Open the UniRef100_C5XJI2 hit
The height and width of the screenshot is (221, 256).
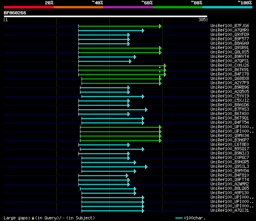[x=230, y=101]
